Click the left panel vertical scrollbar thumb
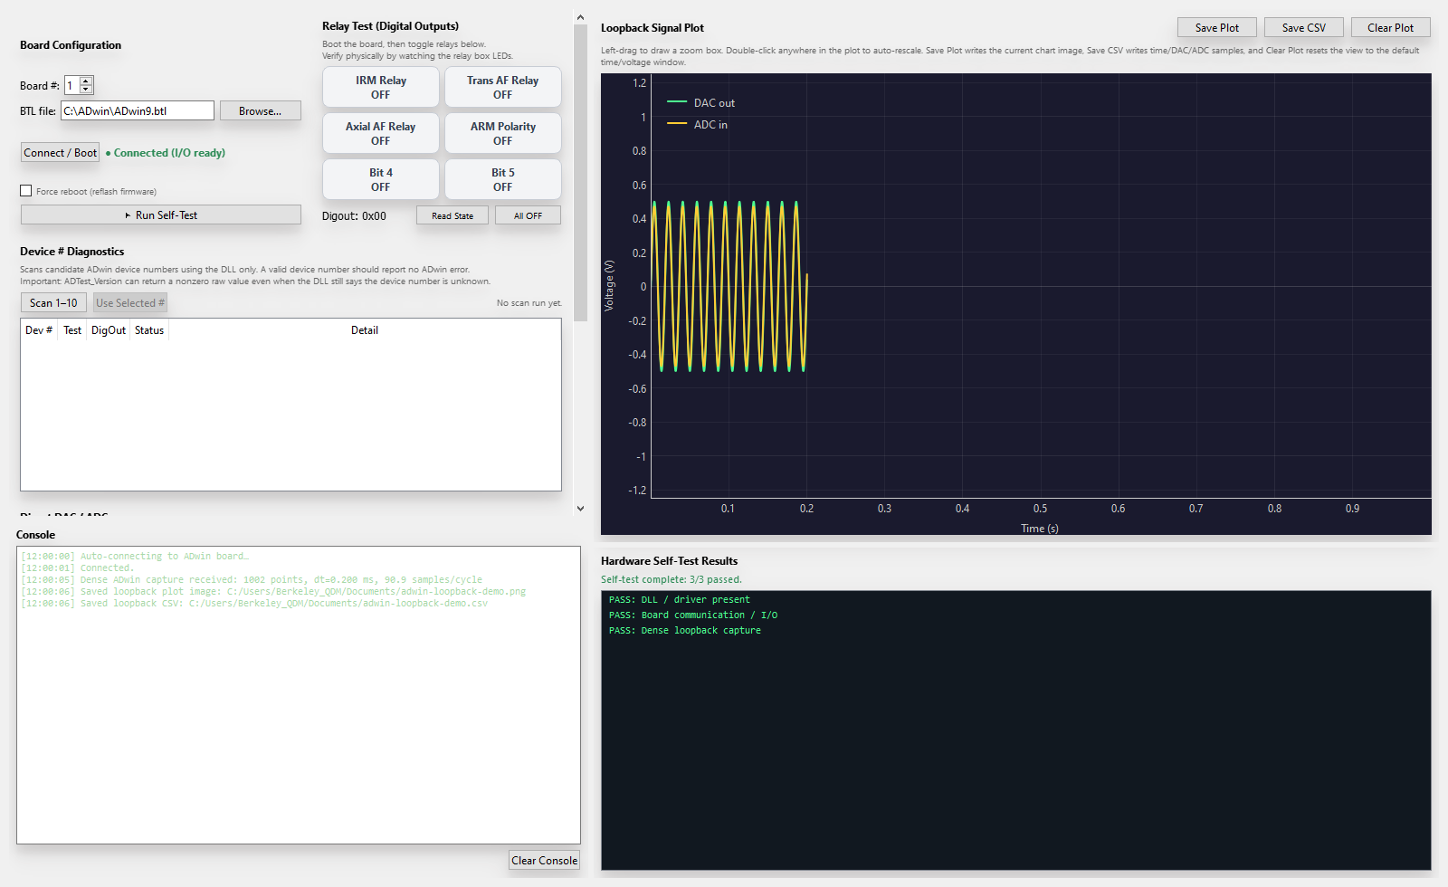The height and width of the screenshot is (887, 1448). [580, 173]
